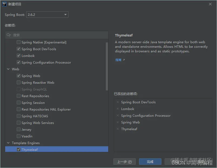Image resolution: width=217 pixels, height=168 pixels.
Task: Close the New Project dialog
Action: pyautogui.click(x=210, y=4)
